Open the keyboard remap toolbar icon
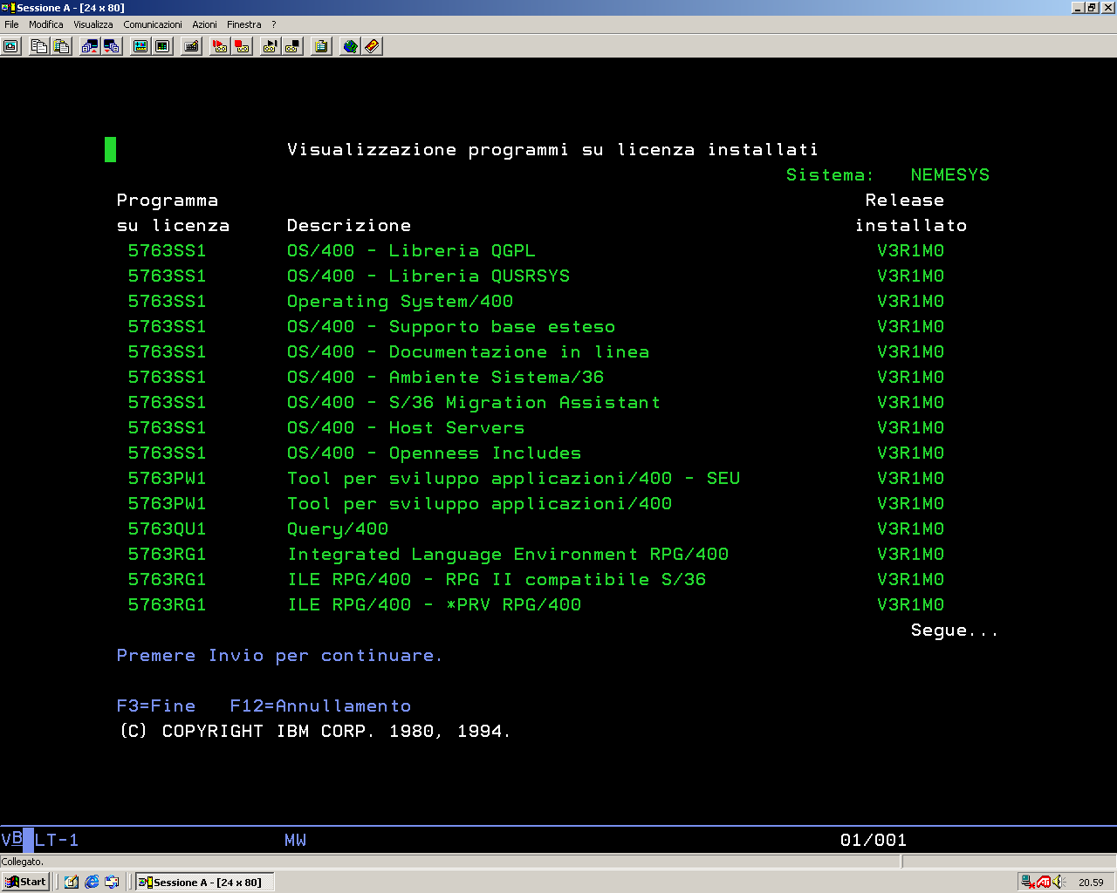The image size is (1117, 893). point(192,46)
